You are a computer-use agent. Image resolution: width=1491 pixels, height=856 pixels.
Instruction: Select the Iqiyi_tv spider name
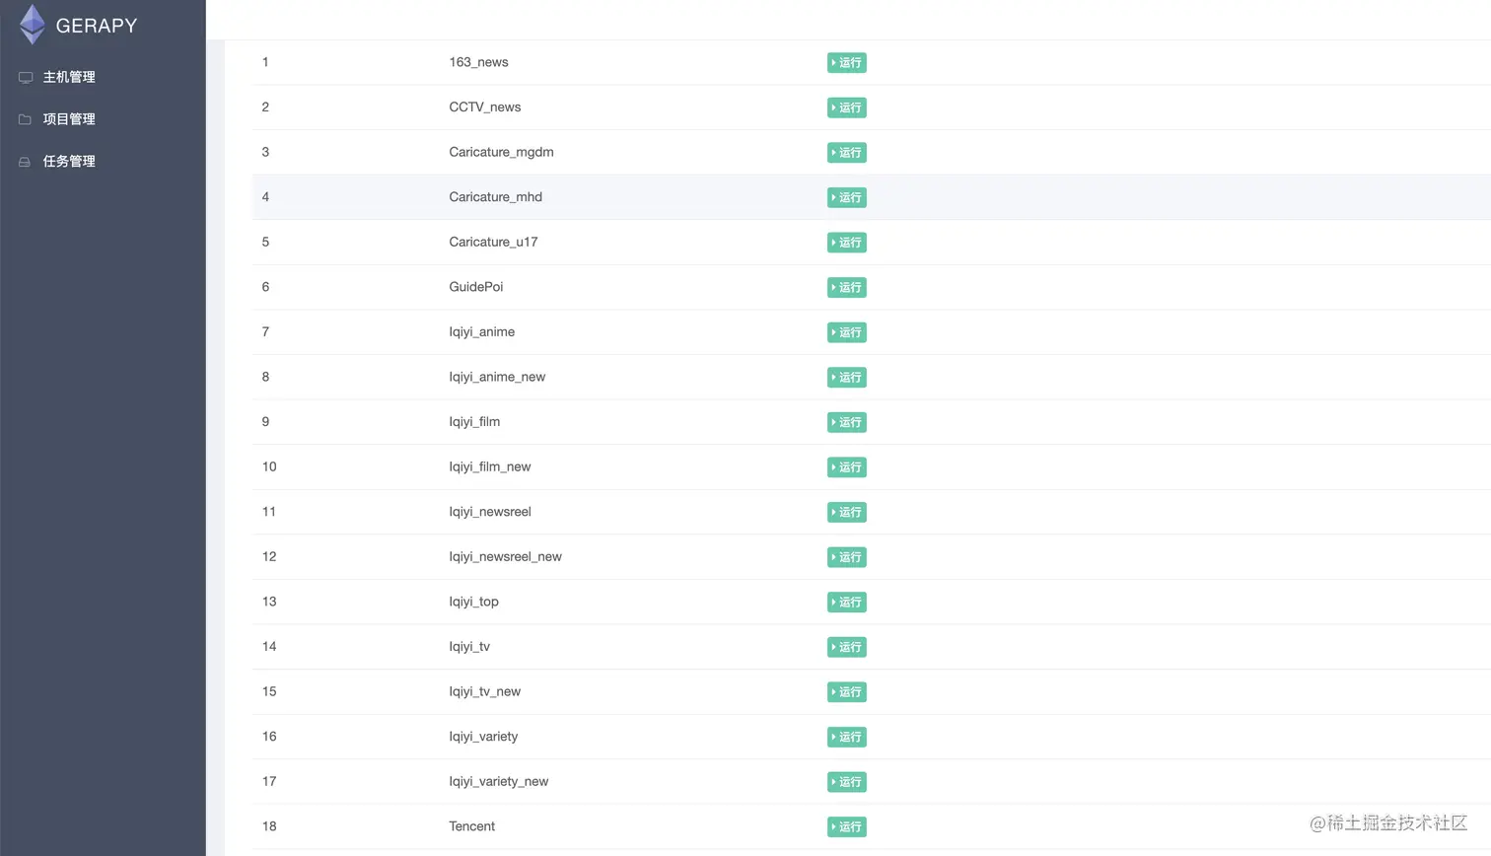pos(469,647)
